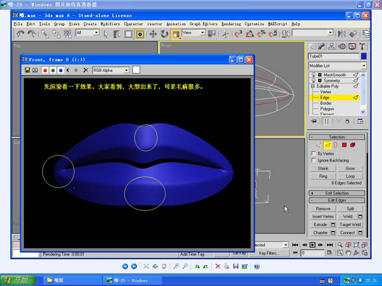Click the Undo arrow in main toolbar

(x=20, y=34)
